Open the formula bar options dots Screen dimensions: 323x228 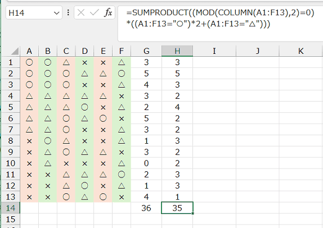pos(68,13)
